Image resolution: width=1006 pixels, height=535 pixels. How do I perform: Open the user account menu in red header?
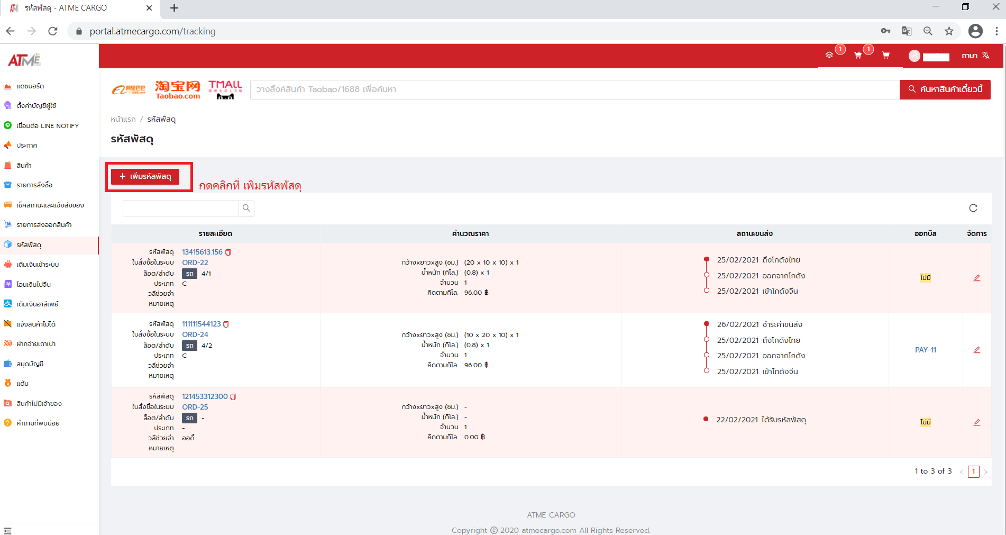928,56
